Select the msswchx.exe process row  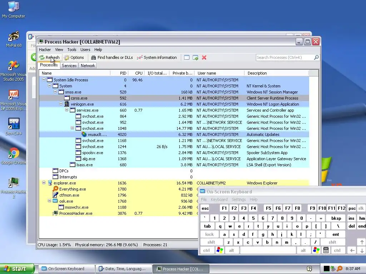[119, 207]
